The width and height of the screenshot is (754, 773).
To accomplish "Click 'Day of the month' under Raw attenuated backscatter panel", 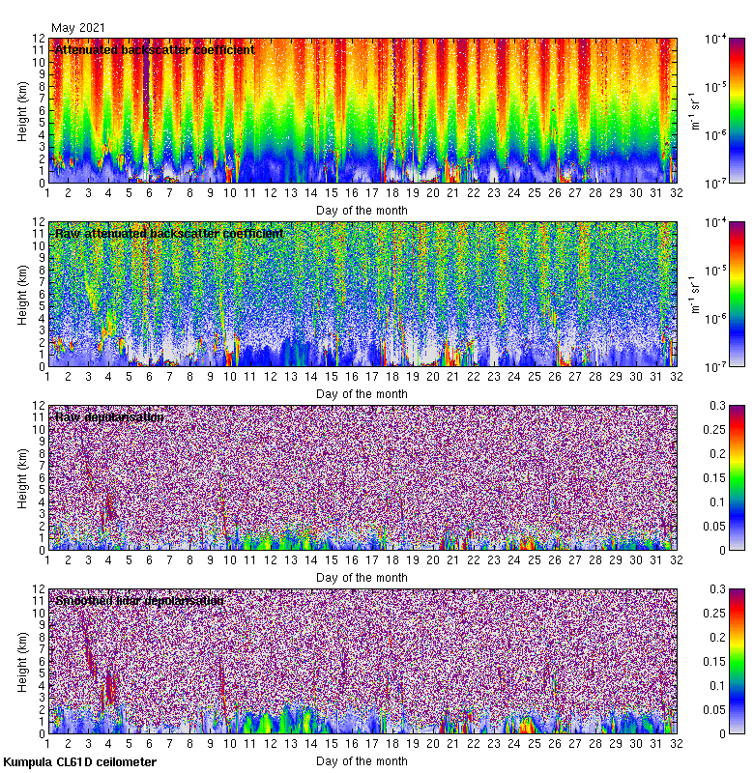I will [362, 394].
